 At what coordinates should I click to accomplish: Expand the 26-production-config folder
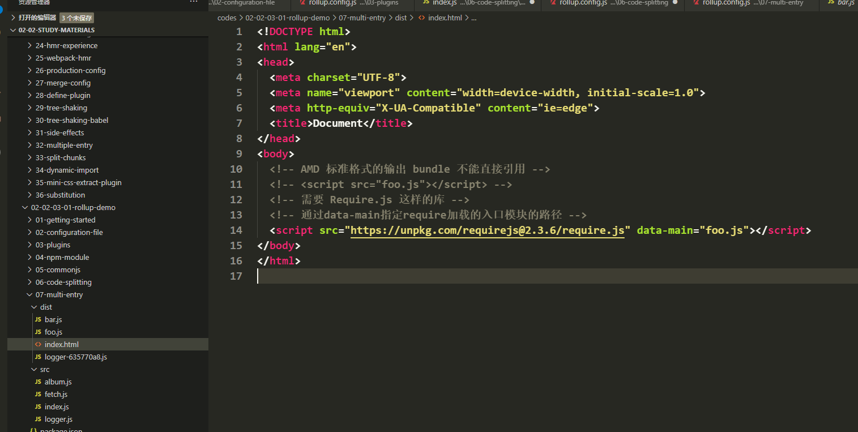click(70, 71)
